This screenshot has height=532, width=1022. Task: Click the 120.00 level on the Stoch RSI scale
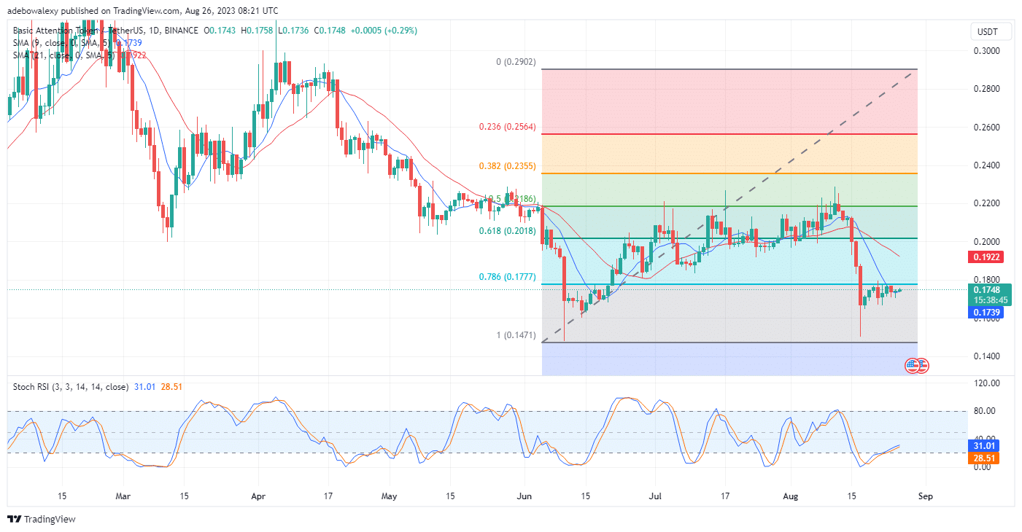(986, 383)
